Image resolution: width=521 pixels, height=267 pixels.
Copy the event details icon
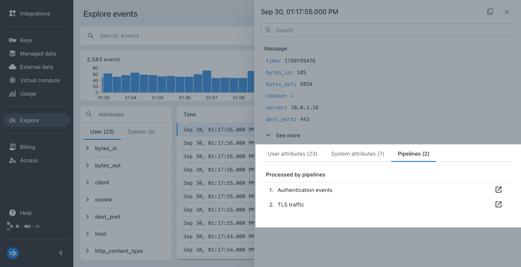[490, 12]
